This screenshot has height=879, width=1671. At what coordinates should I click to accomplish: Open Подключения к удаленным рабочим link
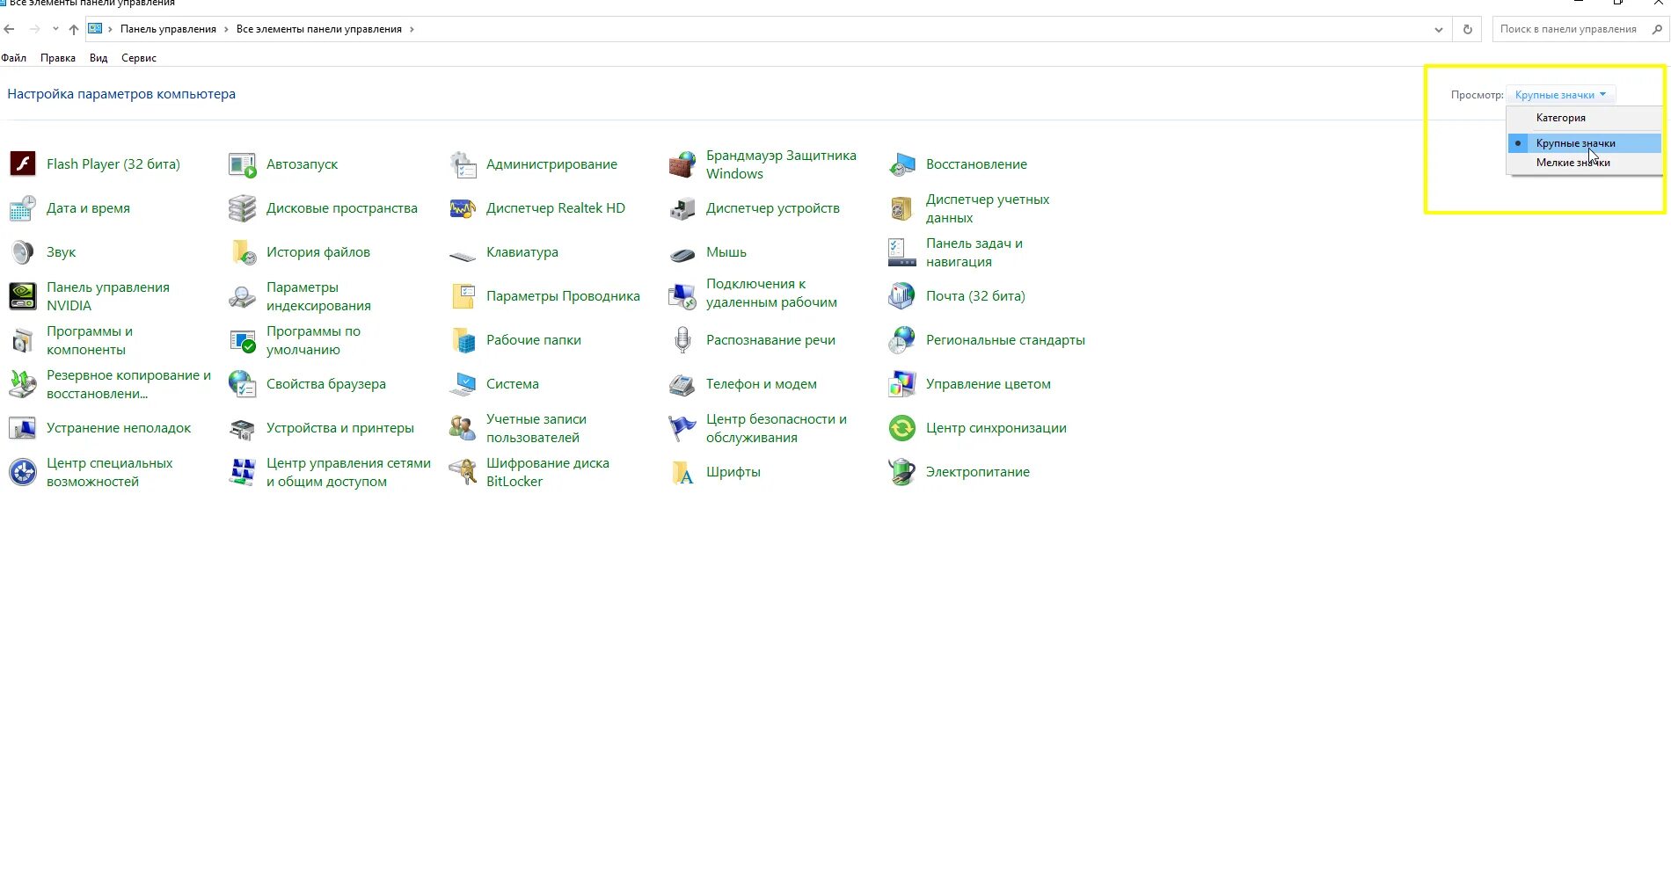(771, 293)
